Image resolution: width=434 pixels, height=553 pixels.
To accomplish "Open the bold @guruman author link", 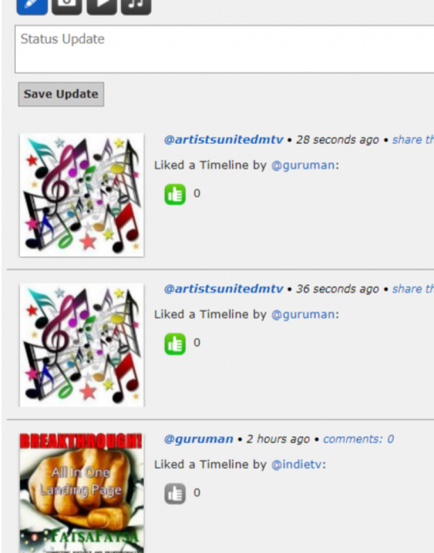I will 199,439.
